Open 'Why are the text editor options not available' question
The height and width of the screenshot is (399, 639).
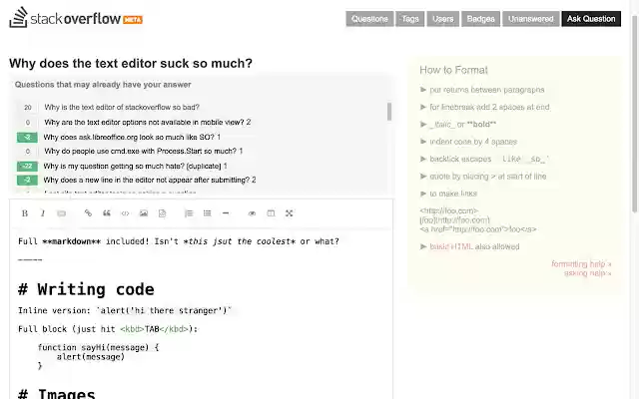[x=145, y=122]
